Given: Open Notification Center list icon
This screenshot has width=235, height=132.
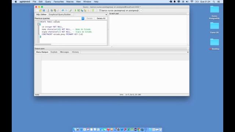Looking at the screenshot, I should pyautogui.click(x=218, y=1).
